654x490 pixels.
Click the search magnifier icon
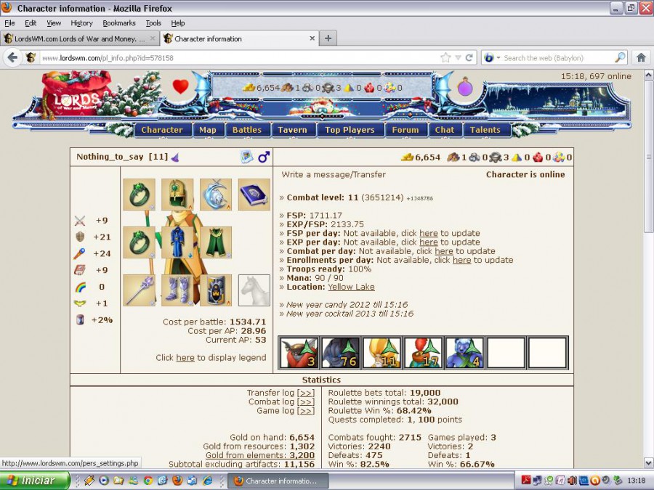pyautogui.click(x=621, y=57)
